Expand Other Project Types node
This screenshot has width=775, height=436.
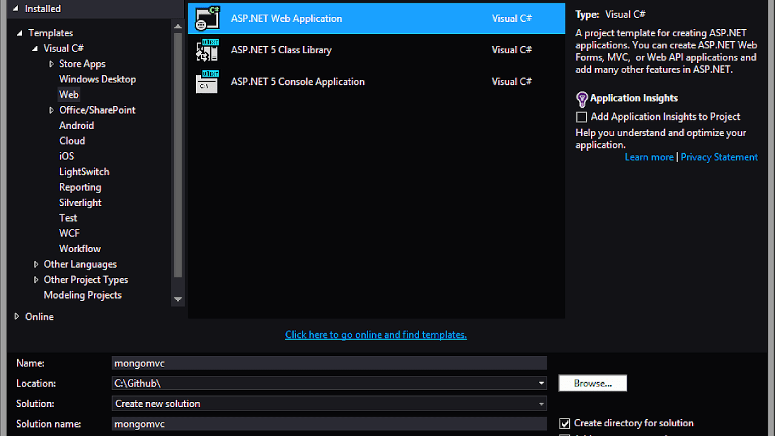point(36,280)
